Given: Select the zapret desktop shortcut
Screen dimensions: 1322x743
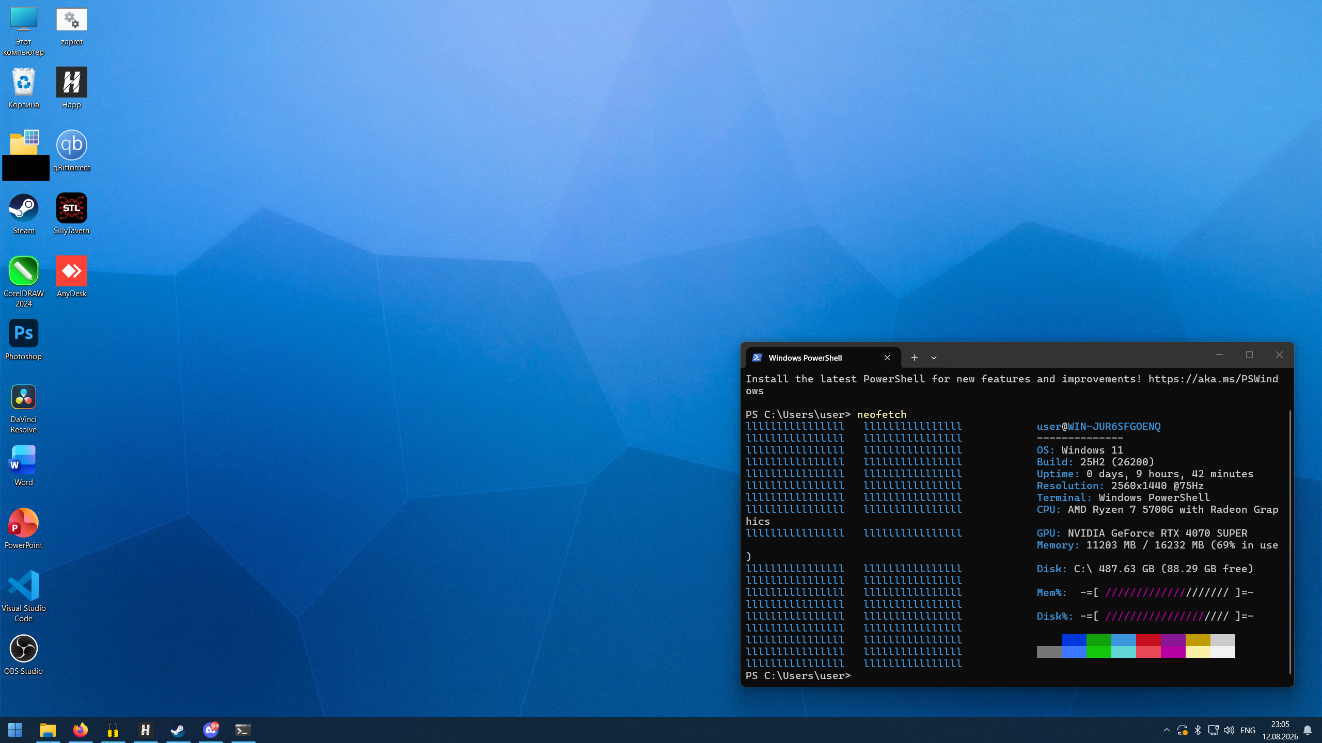Looking at the screenshot, I should [71, 26].
